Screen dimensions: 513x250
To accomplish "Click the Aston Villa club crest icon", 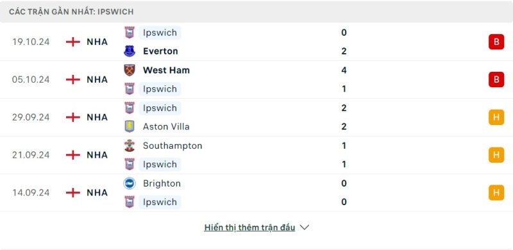I will (130, 126).
